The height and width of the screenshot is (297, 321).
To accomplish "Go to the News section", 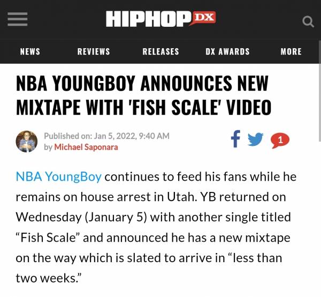I will click(30, 51).
